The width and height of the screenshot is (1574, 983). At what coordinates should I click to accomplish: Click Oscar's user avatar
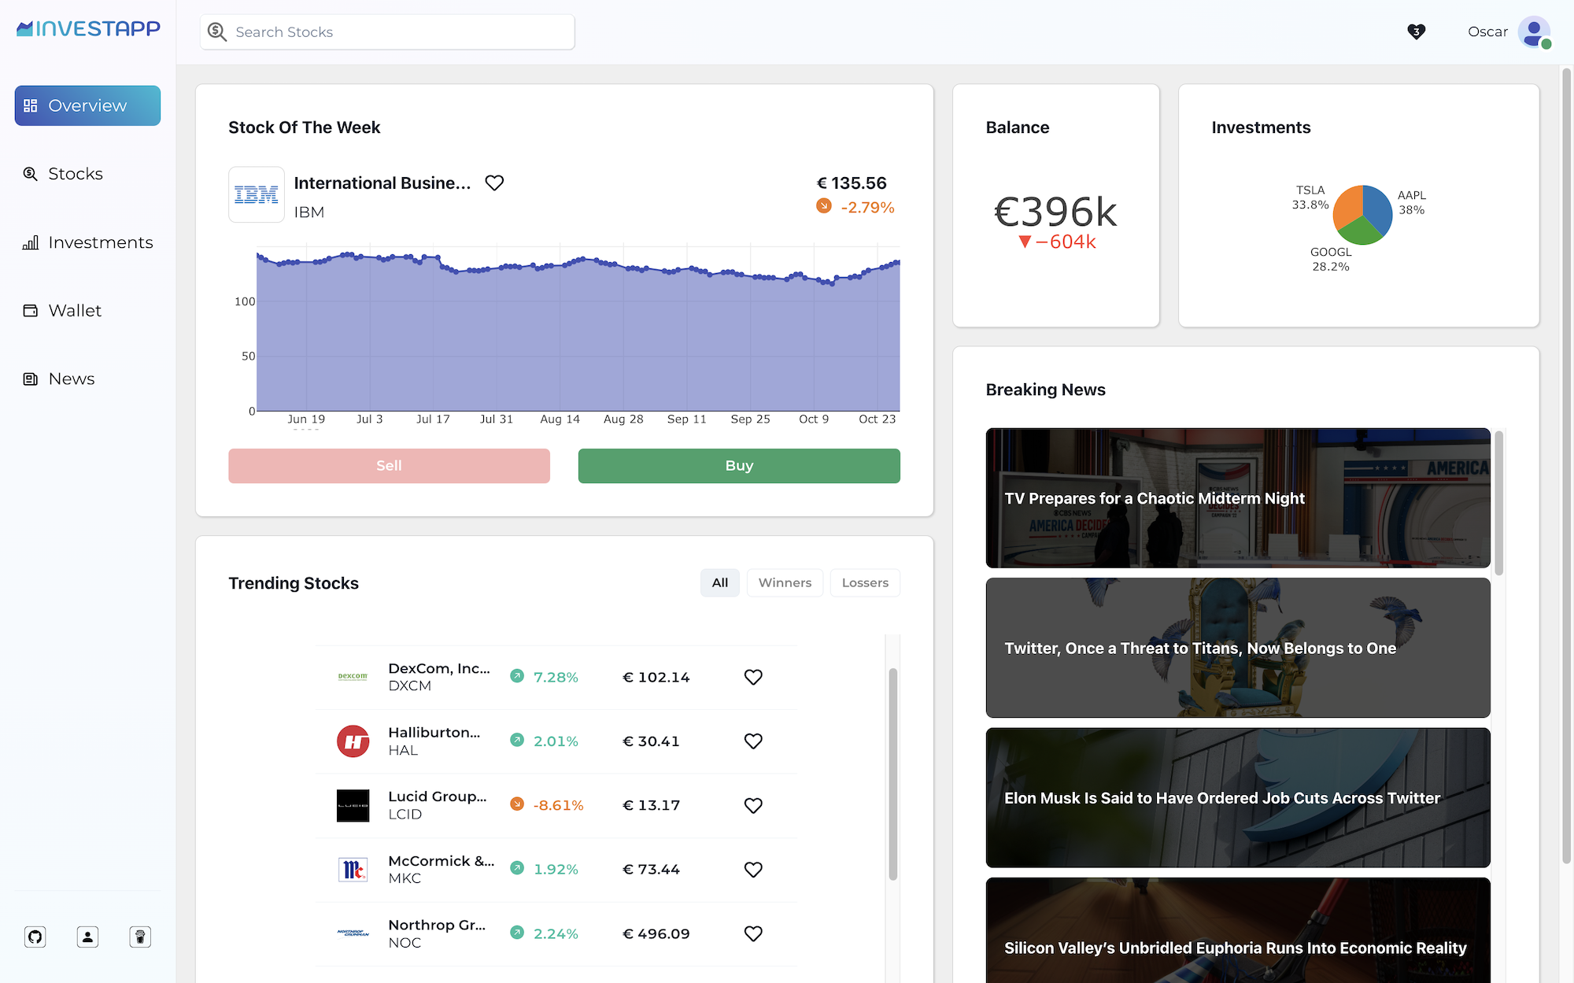(x=1534, y=32)
